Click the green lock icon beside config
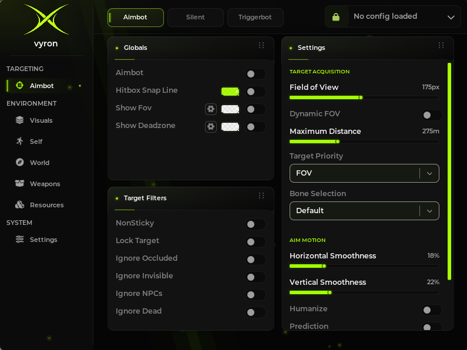The image size is (467, 350). 336,17
